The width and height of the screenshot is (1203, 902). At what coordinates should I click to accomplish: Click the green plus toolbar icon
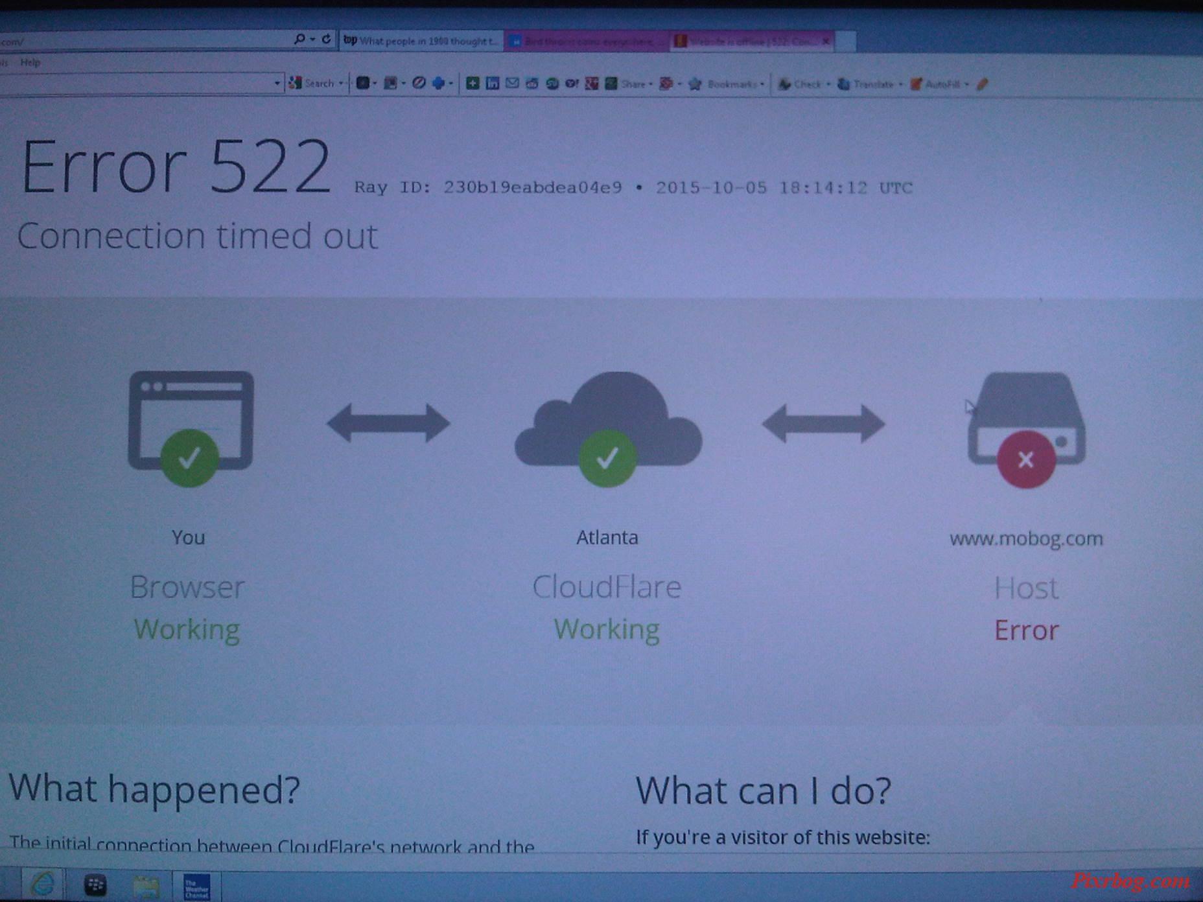point(473,83)
